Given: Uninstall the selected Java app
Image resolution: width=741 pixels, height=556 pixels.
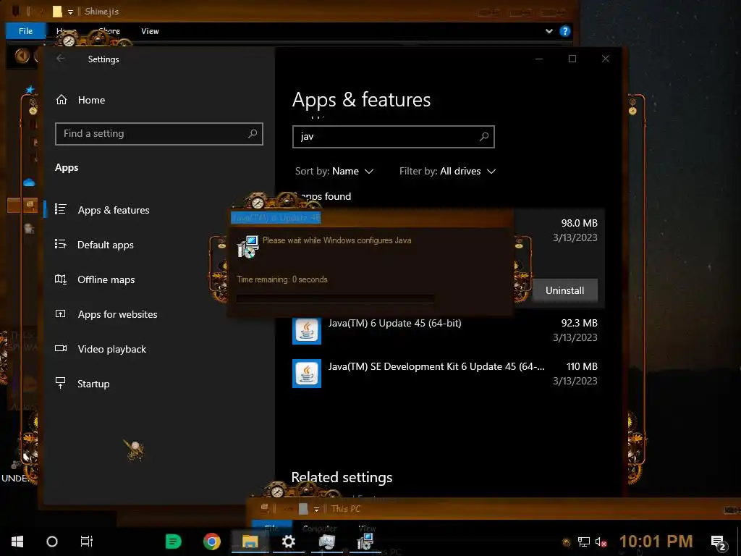Looking at the screenshot, I should click(564, 290).
